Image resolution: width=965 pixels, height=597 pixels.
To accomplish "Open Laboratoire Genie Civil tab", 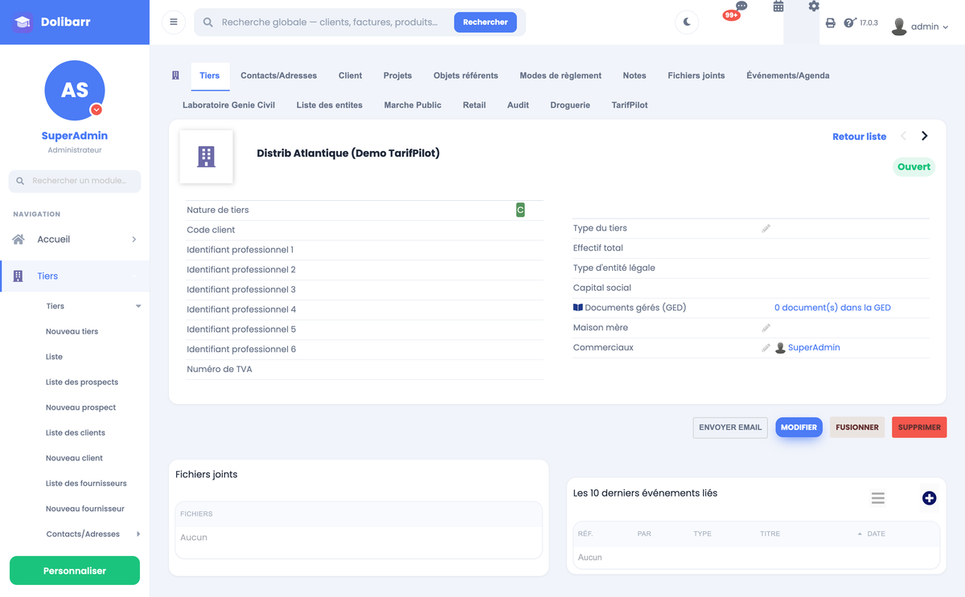I will (x=228, y=105).
